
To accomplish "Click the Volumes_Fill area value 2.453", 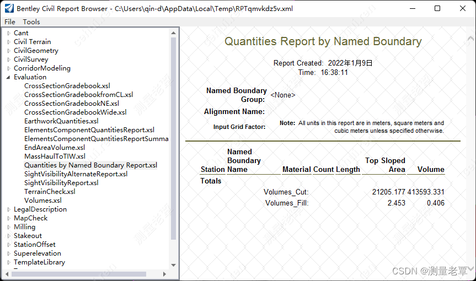I will point(396,203).
